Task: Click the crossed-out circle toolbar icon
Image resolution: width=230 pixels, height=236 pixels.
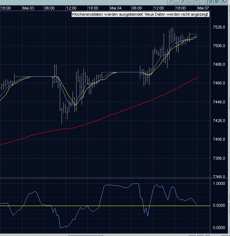Action: (183, 1)
